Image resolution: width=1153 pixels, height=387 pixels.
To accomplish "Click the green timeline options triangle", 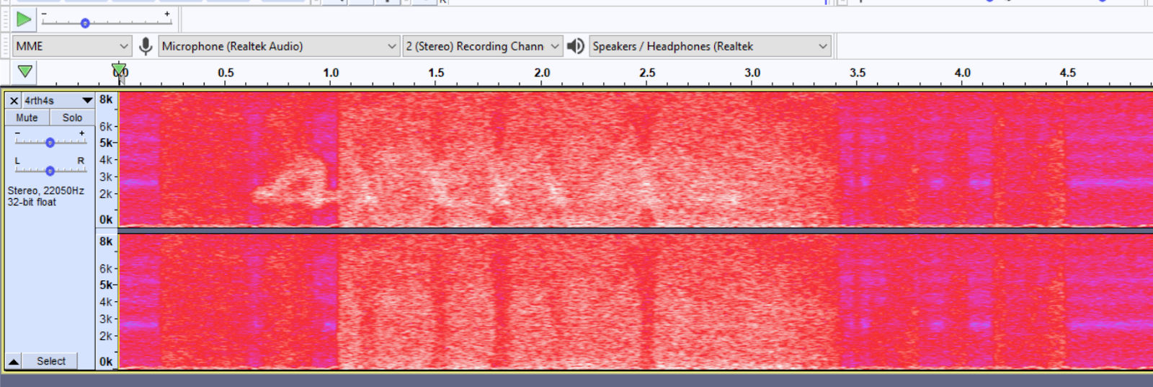I will [x=25, y=71].
